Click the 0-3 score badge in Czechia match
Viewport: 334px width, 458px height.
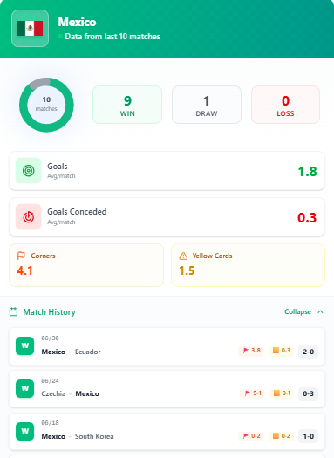point(309,393)
